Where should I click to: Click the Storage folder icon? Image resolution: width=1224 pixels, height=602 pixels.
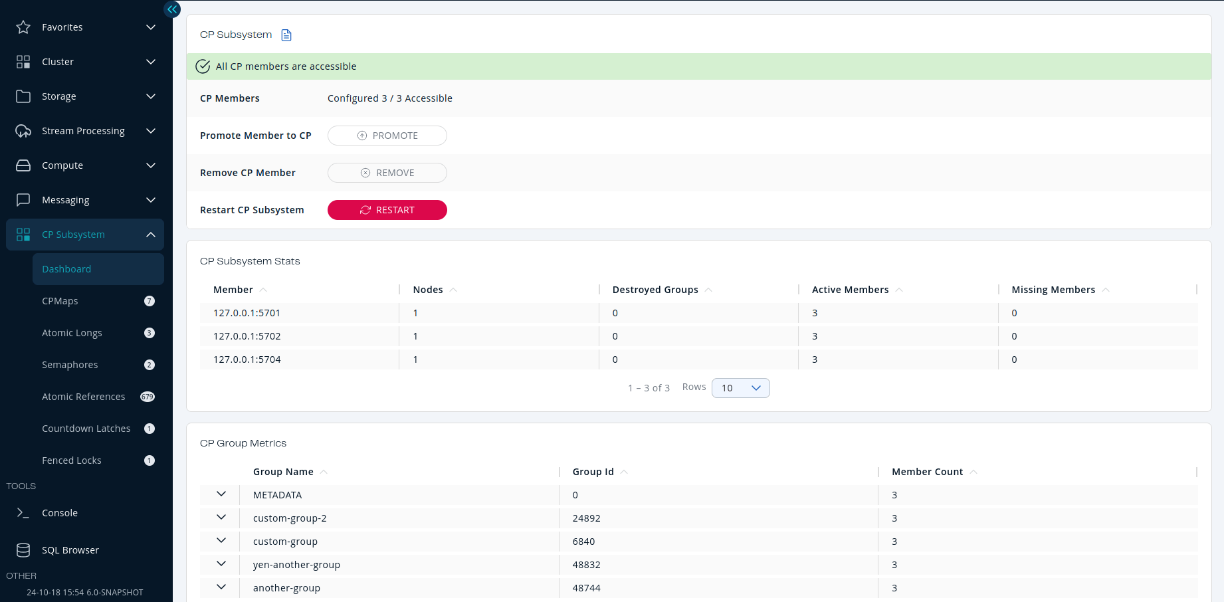(23, 96)
